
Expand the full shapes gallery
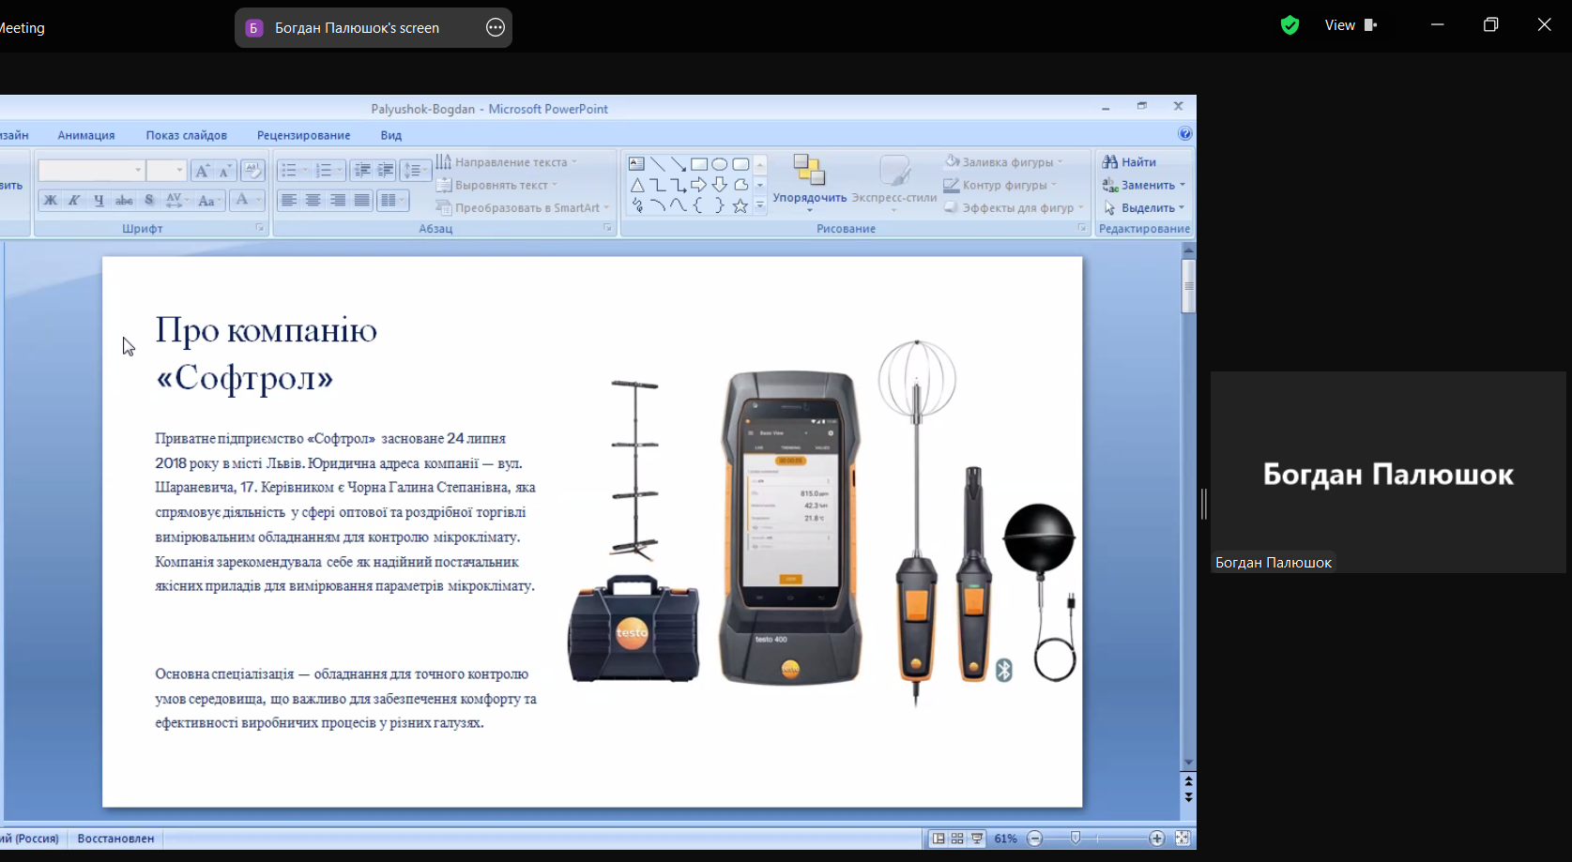pos(760,205)
